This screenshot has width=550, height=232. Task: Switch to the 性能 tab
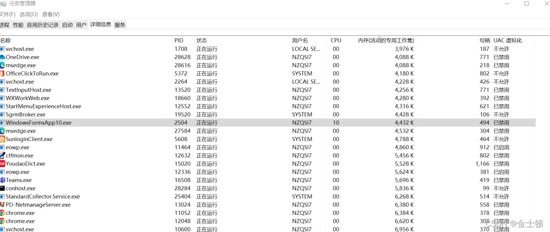18,25
